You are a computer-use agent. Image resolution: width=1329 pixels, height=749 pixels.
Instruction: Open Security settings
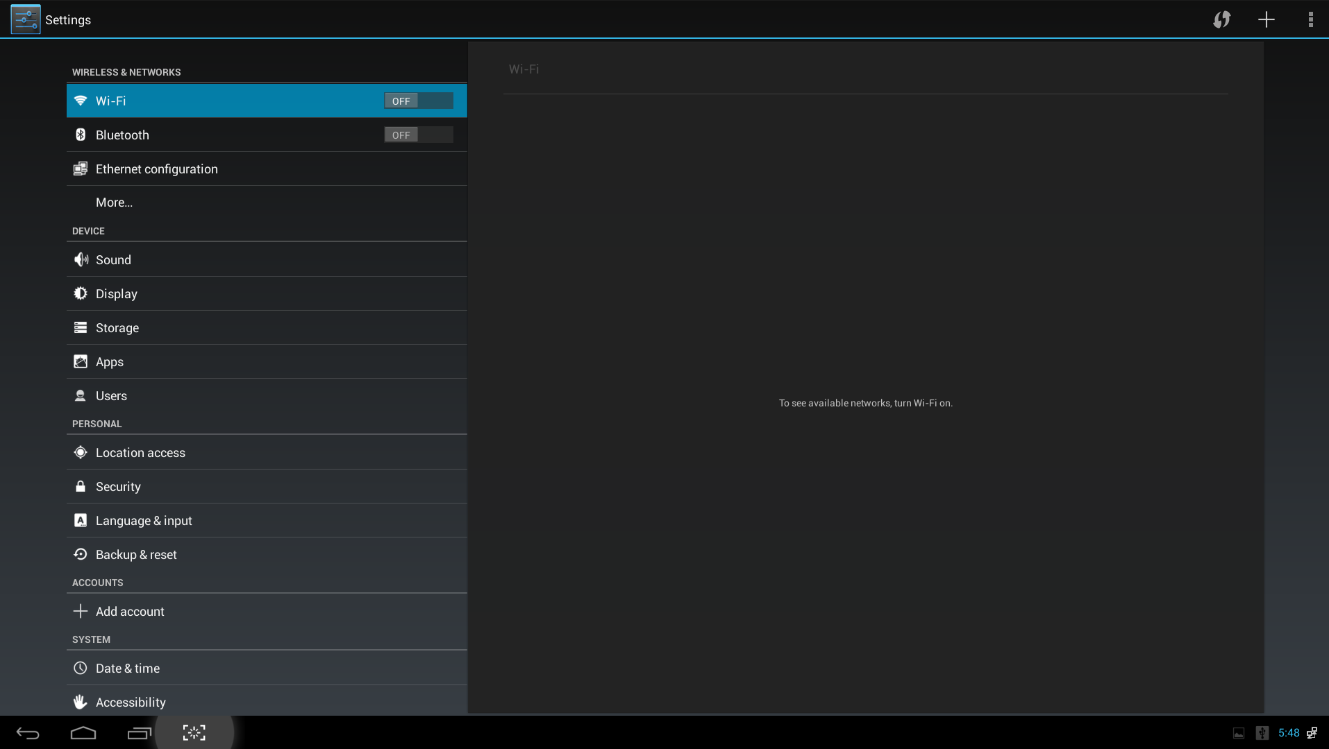coord(267,486)
